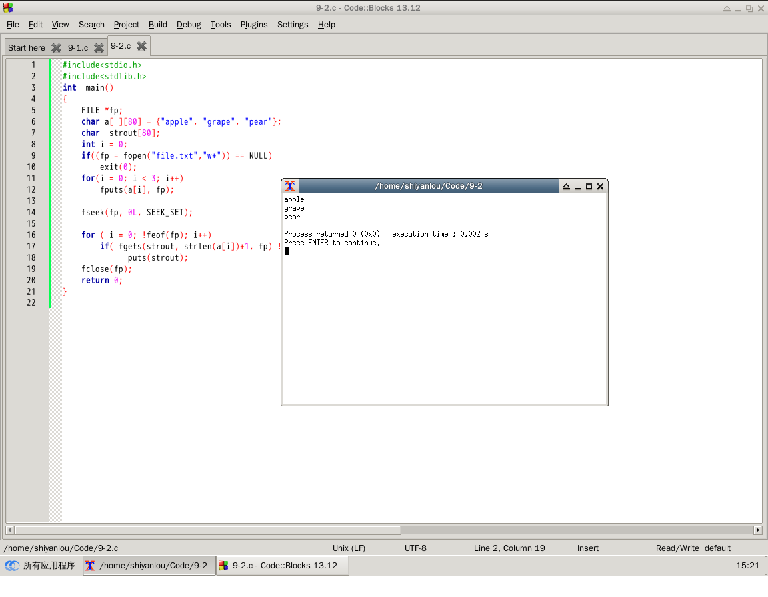Open the File menu
The height and width of the screenshot is (597, 768).
(13, 25)
